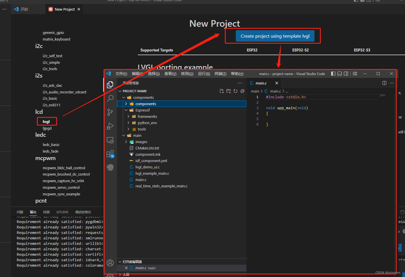405x277 pixels.
Task: Open Run and Debug view
Action: 110,126
